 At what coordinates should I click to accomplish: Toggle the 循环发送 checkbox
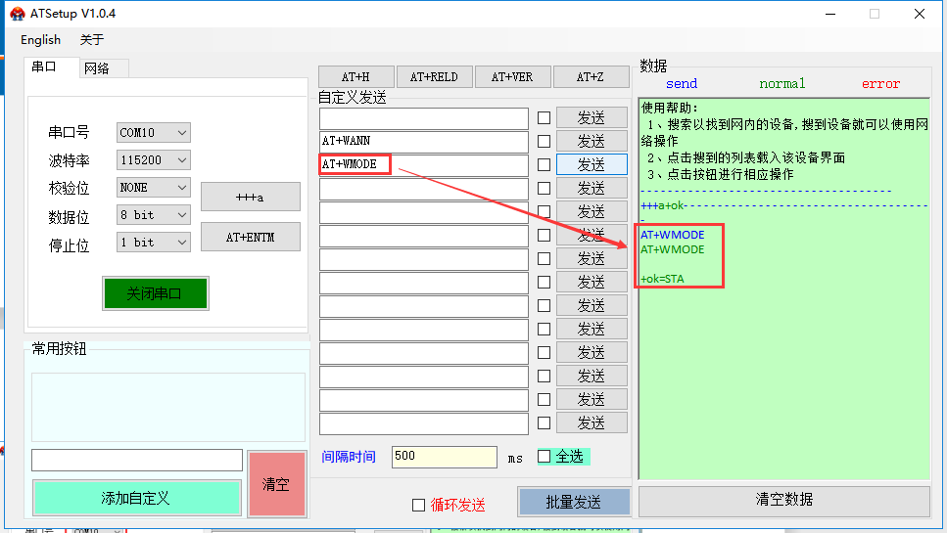click(419, 505)
